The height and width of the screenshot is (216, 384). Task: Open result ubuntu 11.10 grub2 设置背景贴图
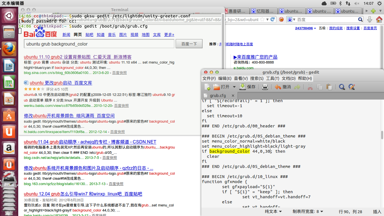78,57
